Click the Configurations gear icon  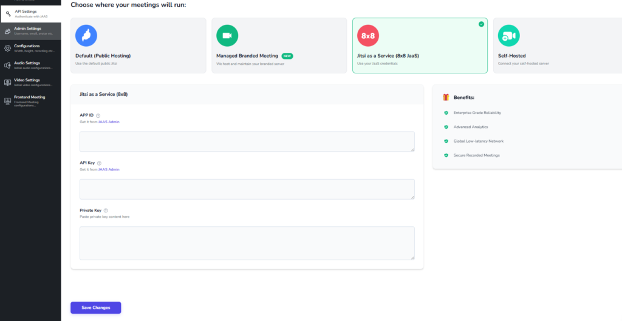click(7, 49)
